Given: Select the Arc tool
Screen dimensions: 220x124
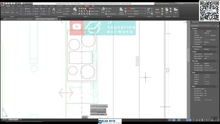Looking at the screenshot, I should tap(17, 10).
